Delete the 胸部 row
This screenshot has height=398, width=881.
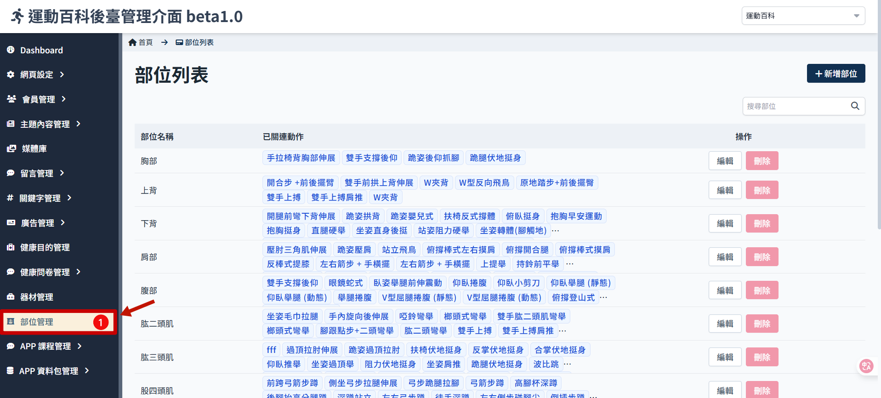tap(762, 161)
